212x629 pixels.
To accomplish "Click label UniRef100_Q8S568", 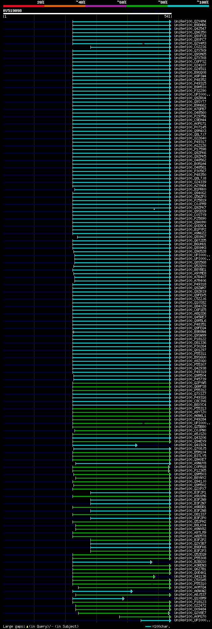I will click(x=190, y=262).
